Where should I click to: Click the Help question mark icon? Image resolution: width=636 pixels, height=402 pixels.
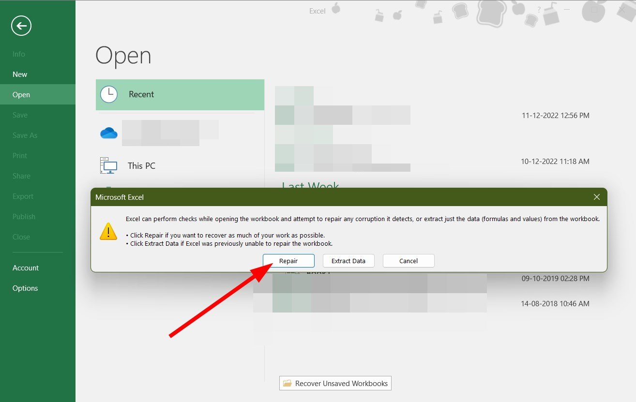pos(539,10)
